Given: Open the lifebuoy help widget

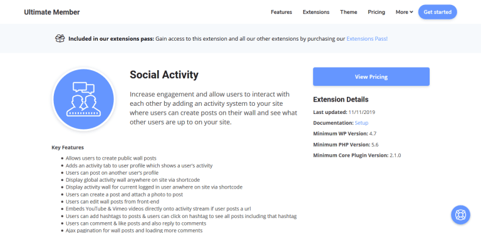Looking at the screenshot, I should pyautogui.click(x=460, y=215).
